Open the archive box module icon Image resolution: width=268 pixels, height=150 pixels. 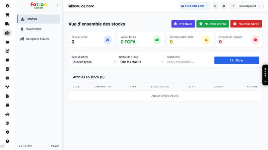(7, 105)
